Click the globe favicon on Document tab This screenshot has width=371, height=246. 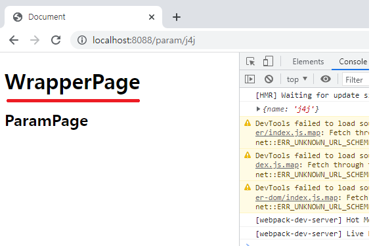click(x=18, y=17)
